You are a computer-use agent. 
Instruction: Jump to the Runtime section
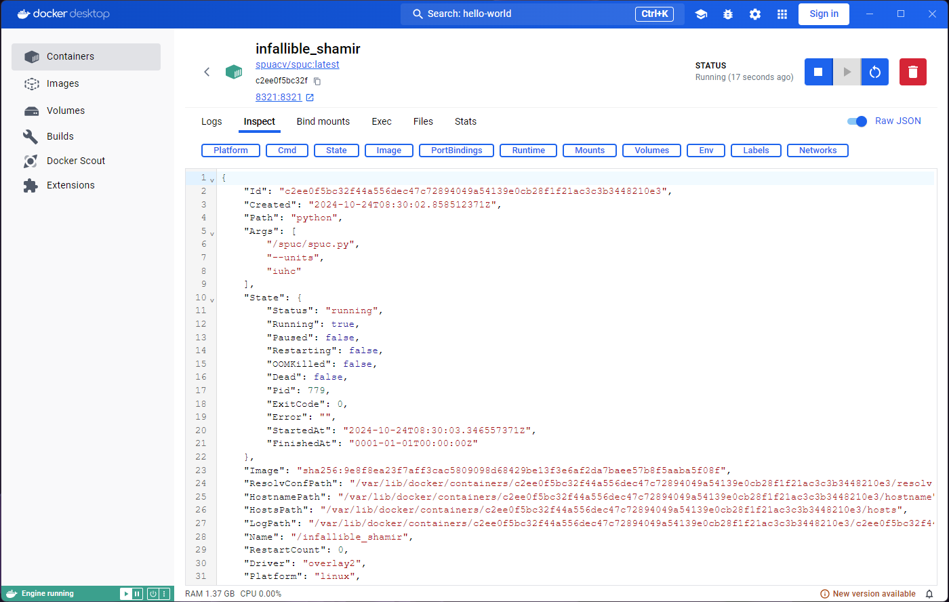529,150
